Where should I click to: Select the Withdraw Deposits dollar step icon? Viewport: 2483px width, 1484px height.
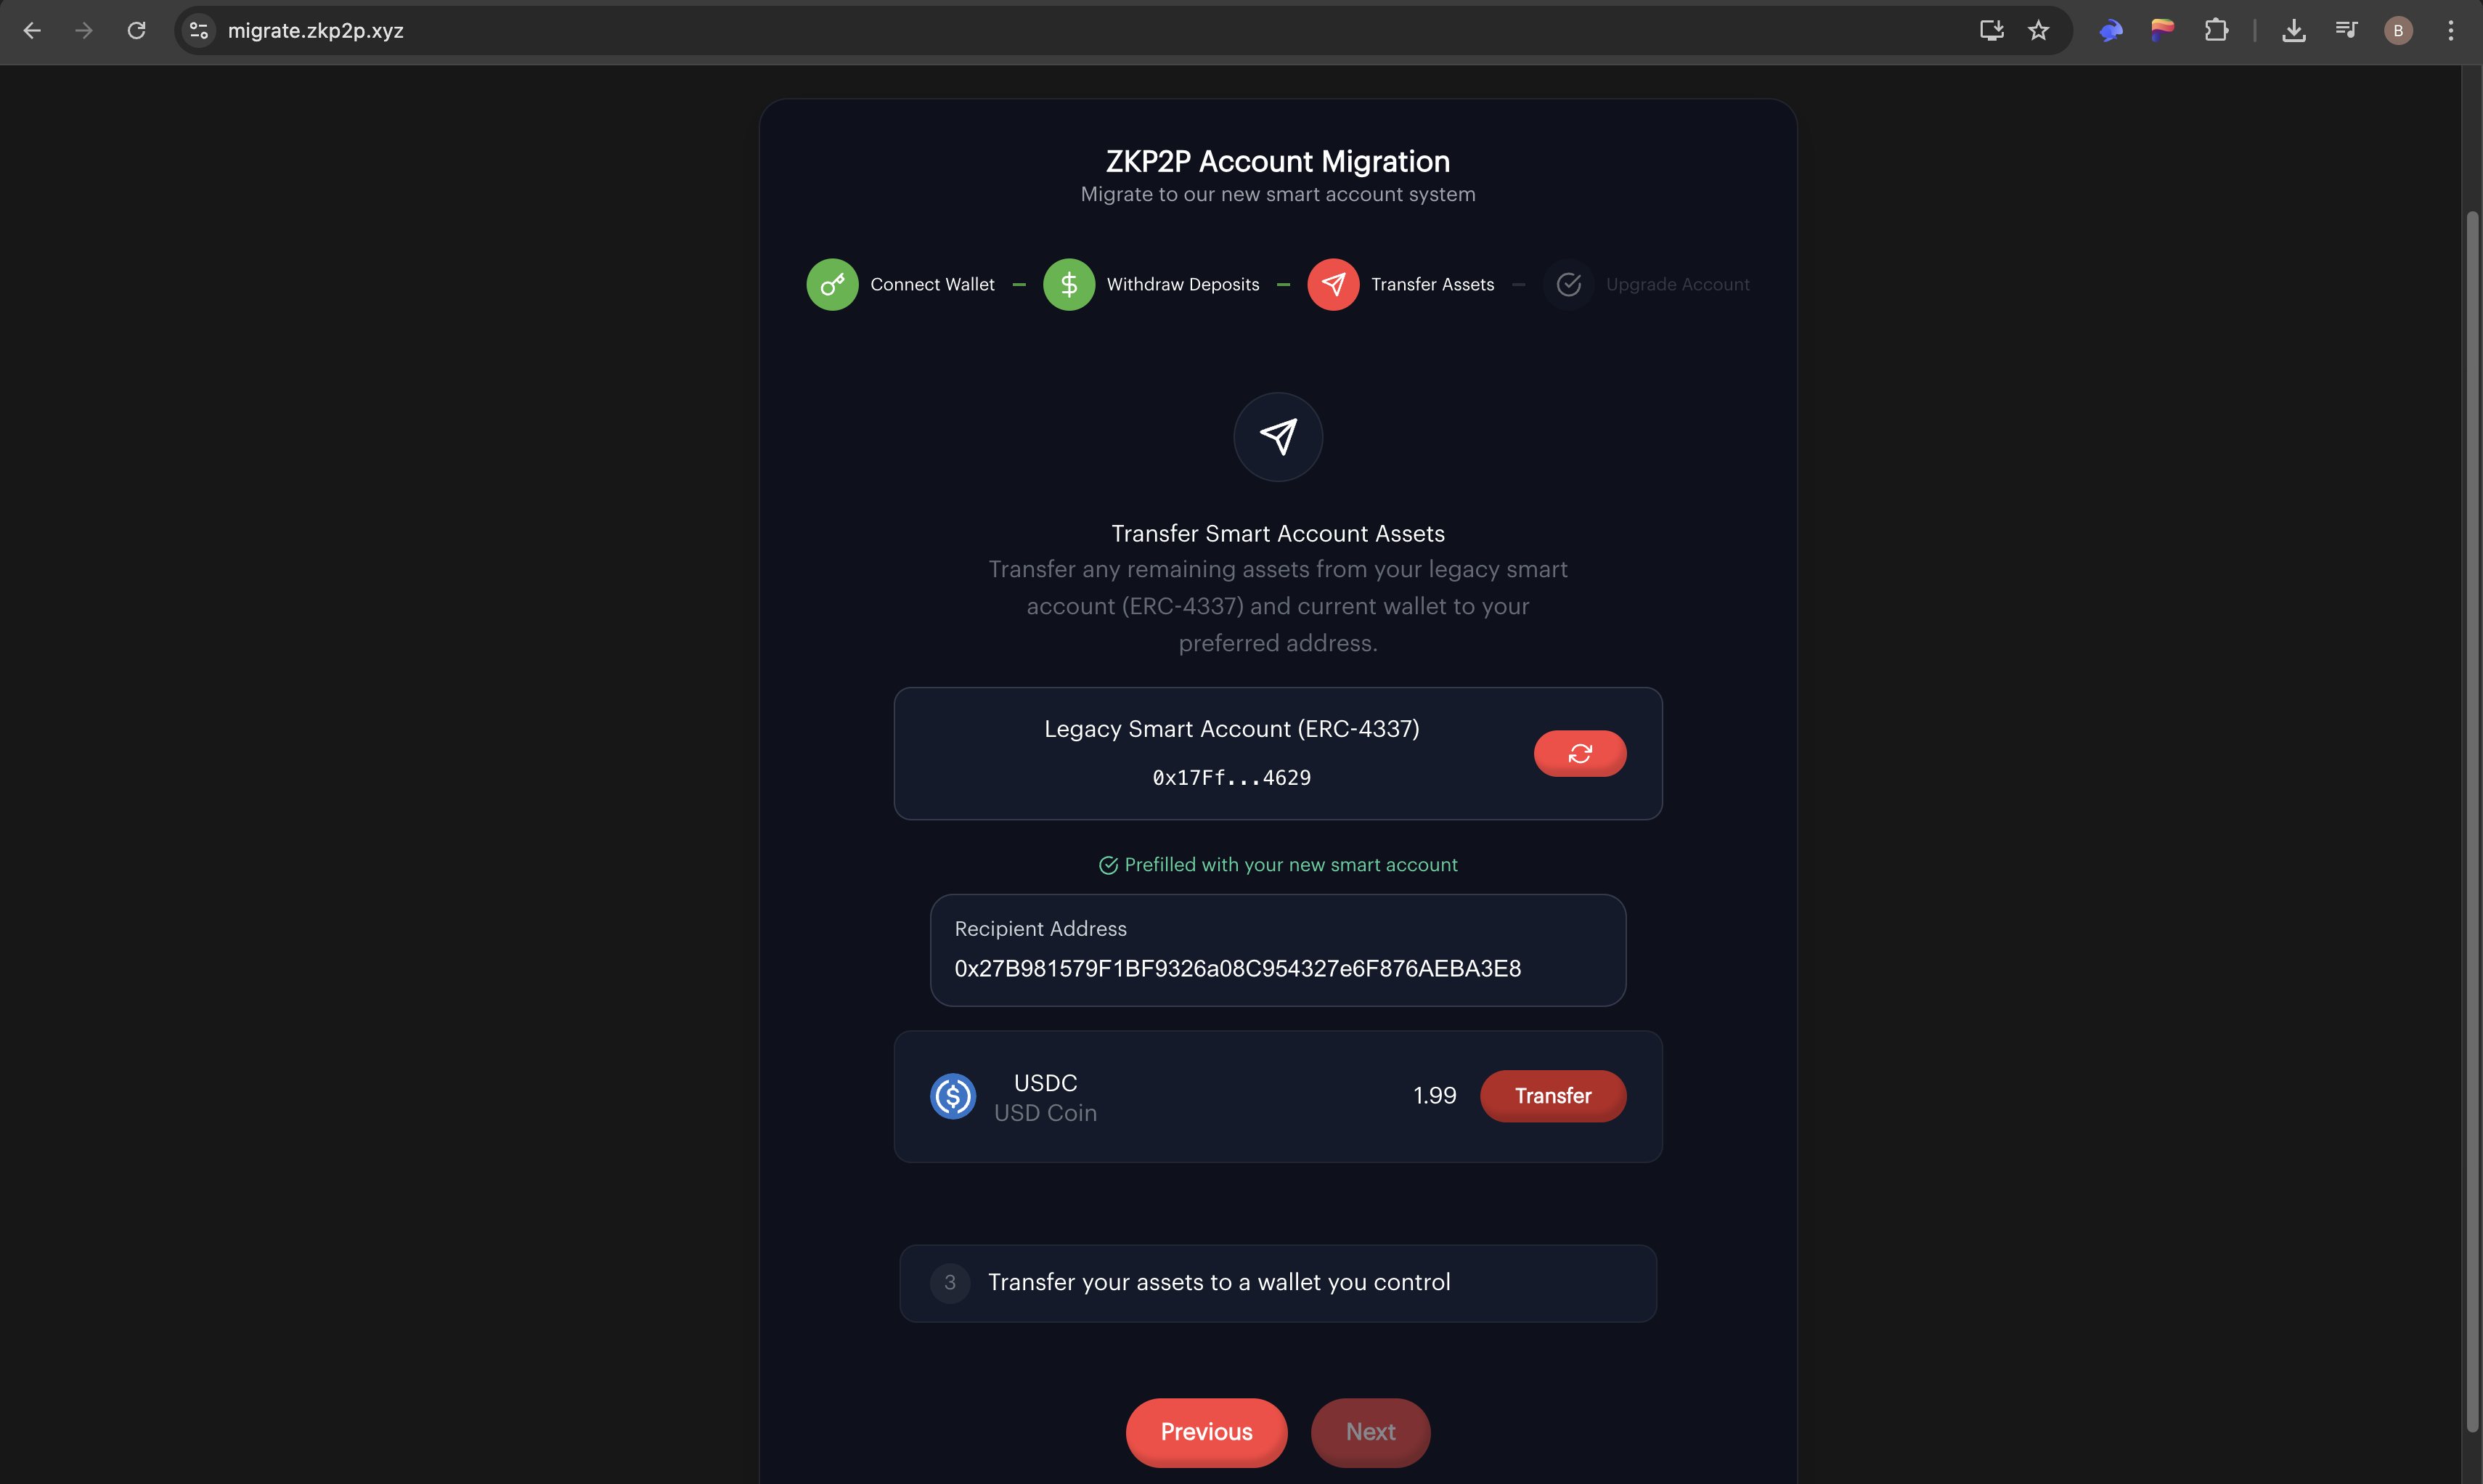pyautogui.click(x=1069, y=285)
